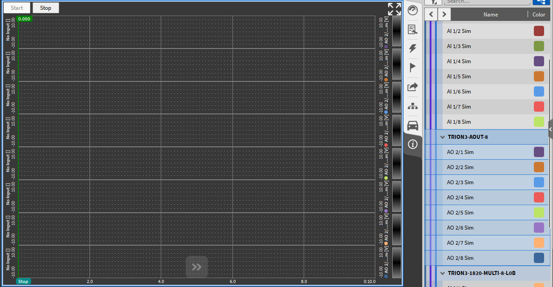Collapse the TRION3-1820-MULTI-8-L0B group
Viewport: 553px width, 287px height.
click(443, 273)
